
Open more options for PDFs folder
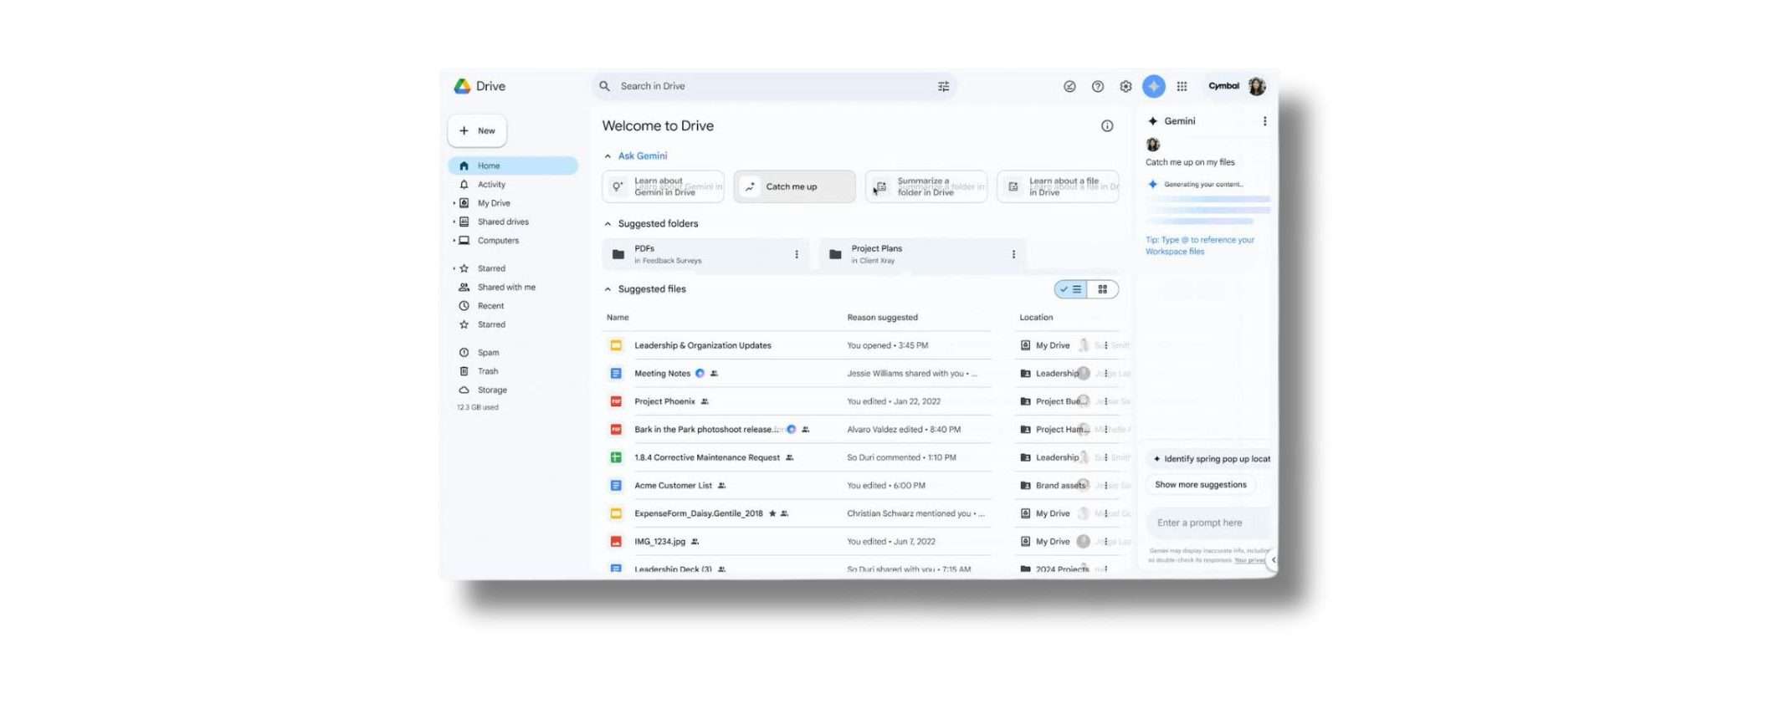click(796, 254)
